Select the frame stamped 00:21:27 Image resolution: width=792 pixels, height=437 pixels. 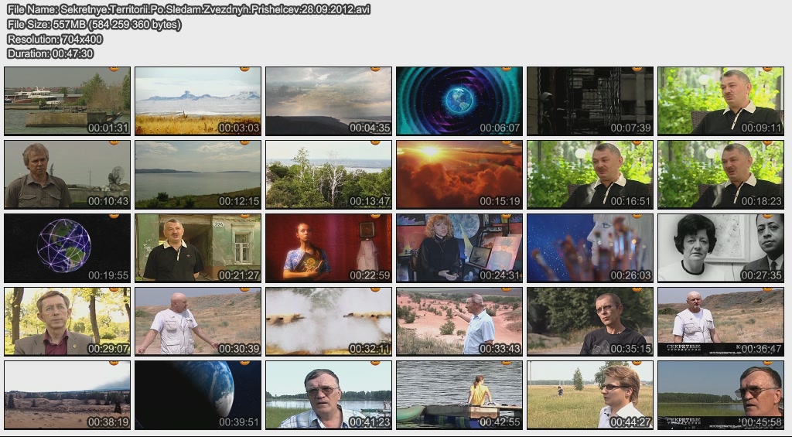coord(198,248)
